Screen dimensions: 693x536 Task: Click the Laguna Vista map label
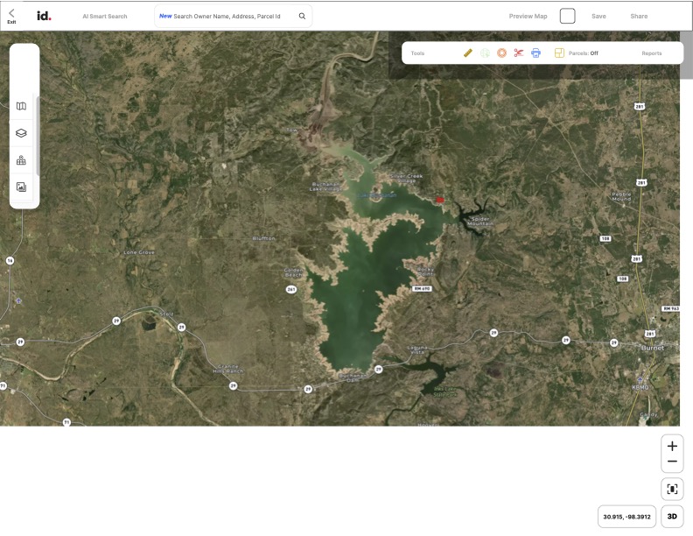(x=416, y=349)
